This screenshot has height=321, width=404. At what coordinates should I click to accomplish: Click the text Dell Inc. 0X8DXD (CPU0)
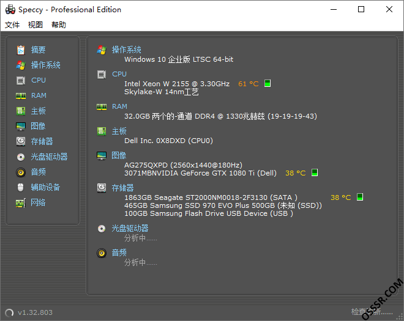click(169, 141)
